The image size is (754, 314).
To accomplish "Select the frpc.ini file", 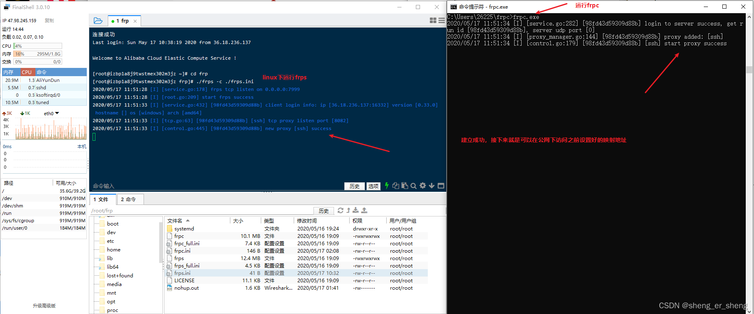I will pos(296,251).
